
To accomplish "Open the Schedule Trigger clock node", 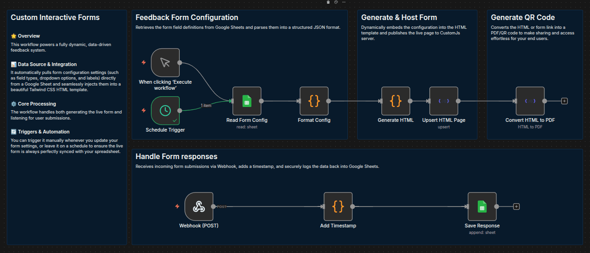I will pos(165,111).
